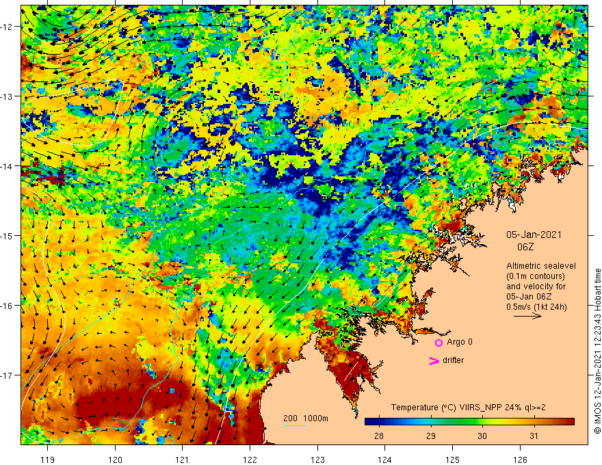
Task: Click the 'Argo 0' legend label
Action: [460, 342]
